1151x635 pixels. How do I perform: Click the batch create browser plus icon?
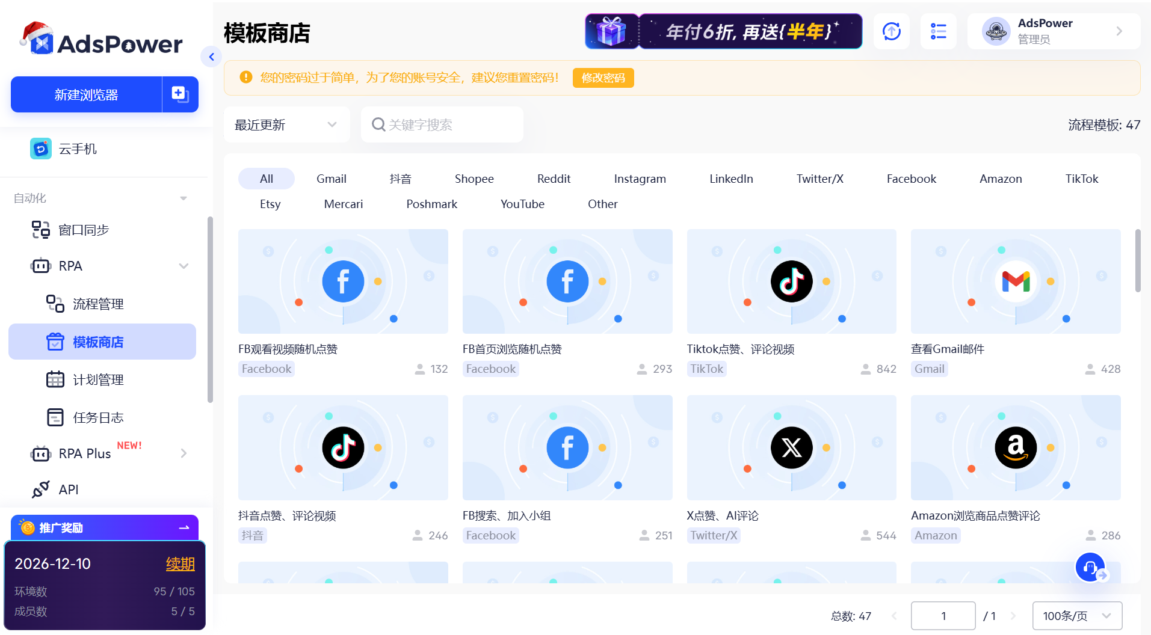pyautogui.click(x=179, y=94)
